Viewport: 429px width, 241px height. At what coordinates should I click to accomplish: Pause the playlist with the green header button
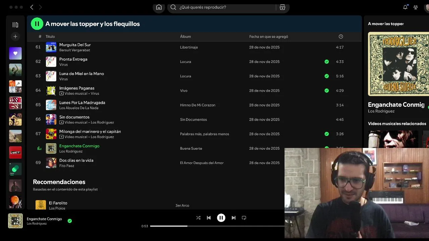point(37,24)
